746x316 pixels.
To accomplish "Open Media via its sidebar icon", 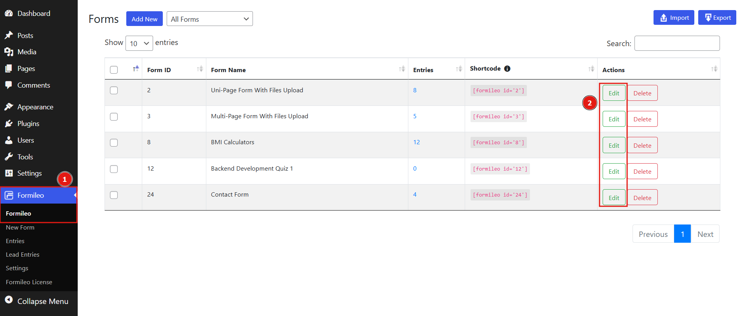I will (x=9, y=52).
